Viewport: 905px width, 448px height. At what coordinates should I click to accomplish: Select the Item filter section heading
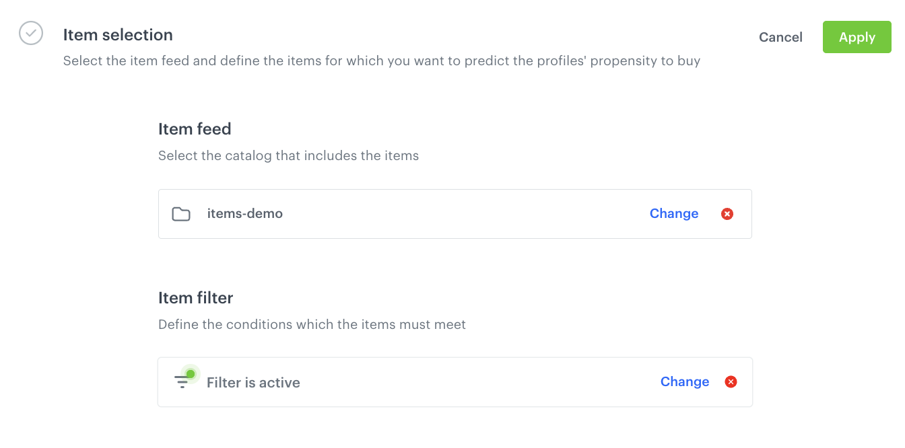[x=195, y=297]
